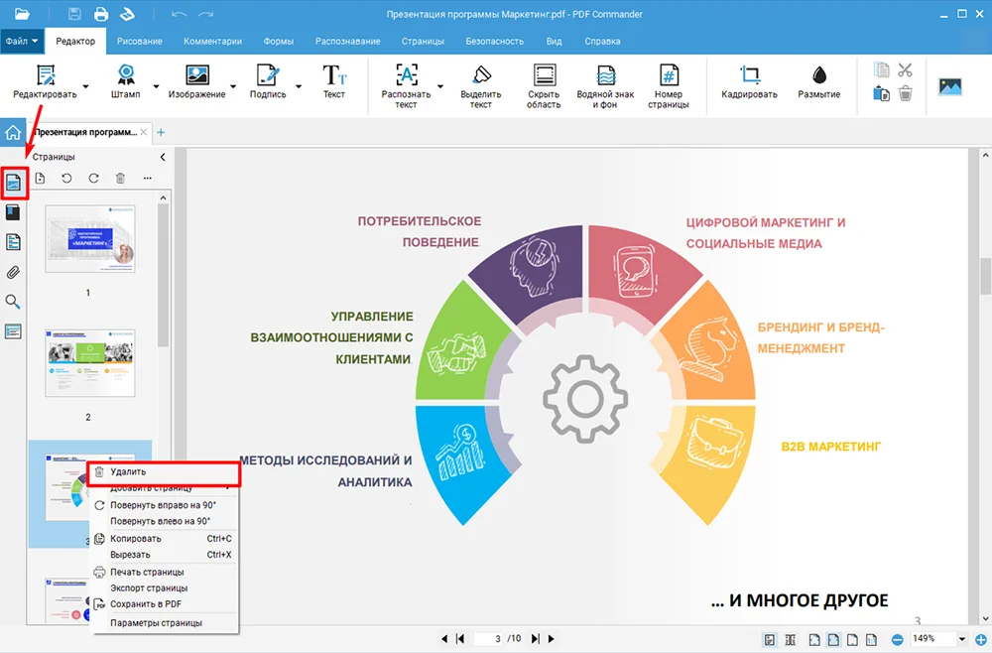Select the Кадрировать crop tool
Image resolution: width=992 pixels, height=653 pixels.
pyautogui.click(x=750, y=81)
